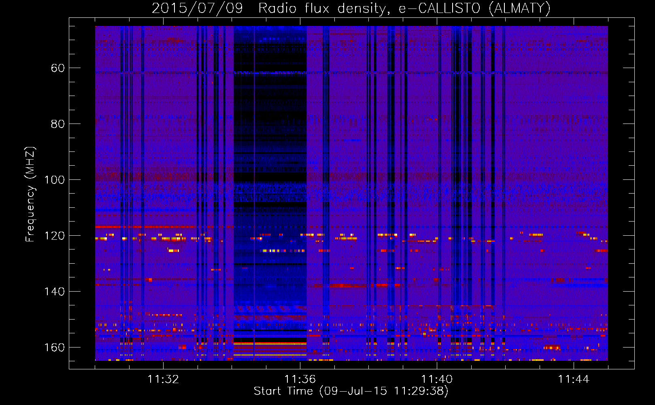
Task: Click the 120 frequency tick label
Action: [54, 236]
